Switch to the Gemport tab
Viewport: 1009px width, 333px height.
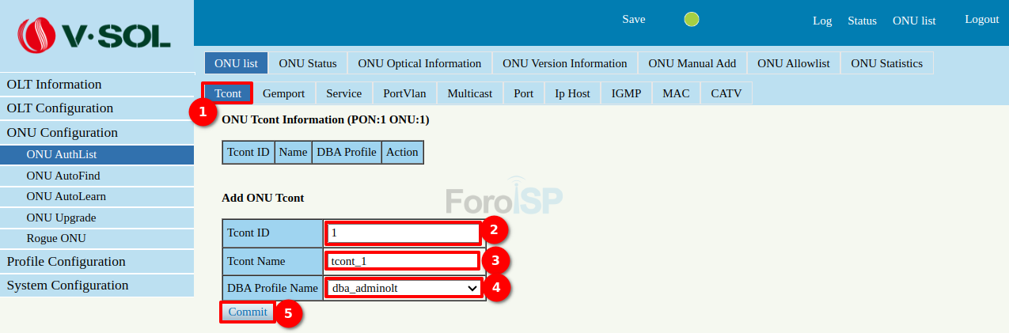(x=283, y=93)
